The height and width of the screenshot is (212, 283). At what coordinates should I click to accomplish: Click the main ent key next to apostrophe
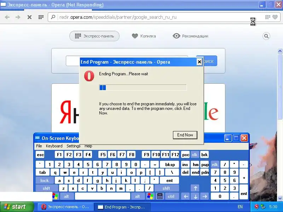pos(169,181)
